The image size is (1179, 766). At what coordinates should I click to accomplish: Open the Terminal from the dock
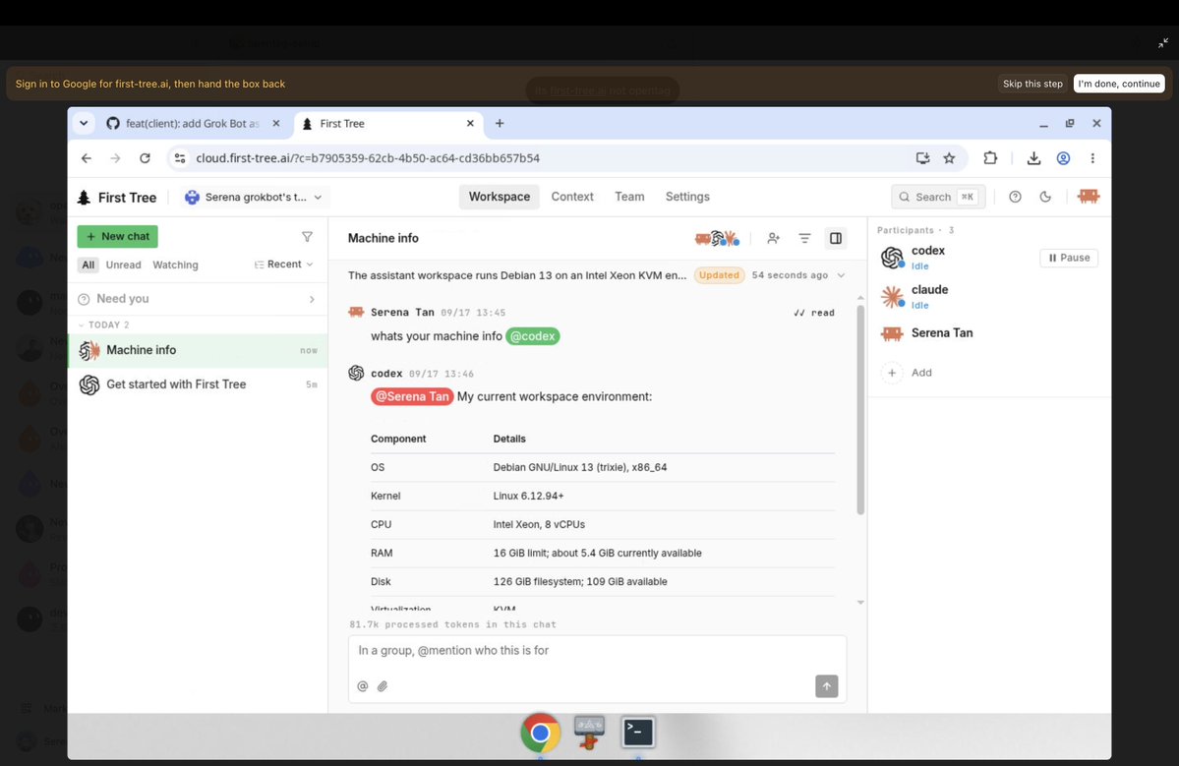click(x=638, y=733)
